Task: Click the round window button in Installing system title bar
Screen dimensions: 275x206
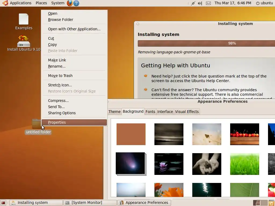Action: coord(138,24)
